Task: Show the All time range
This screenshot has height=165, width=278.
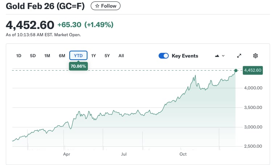Action: pos(121,56)
